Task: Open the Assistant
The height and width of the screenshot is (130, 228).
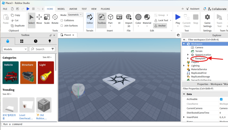Action: click(193, 9)
